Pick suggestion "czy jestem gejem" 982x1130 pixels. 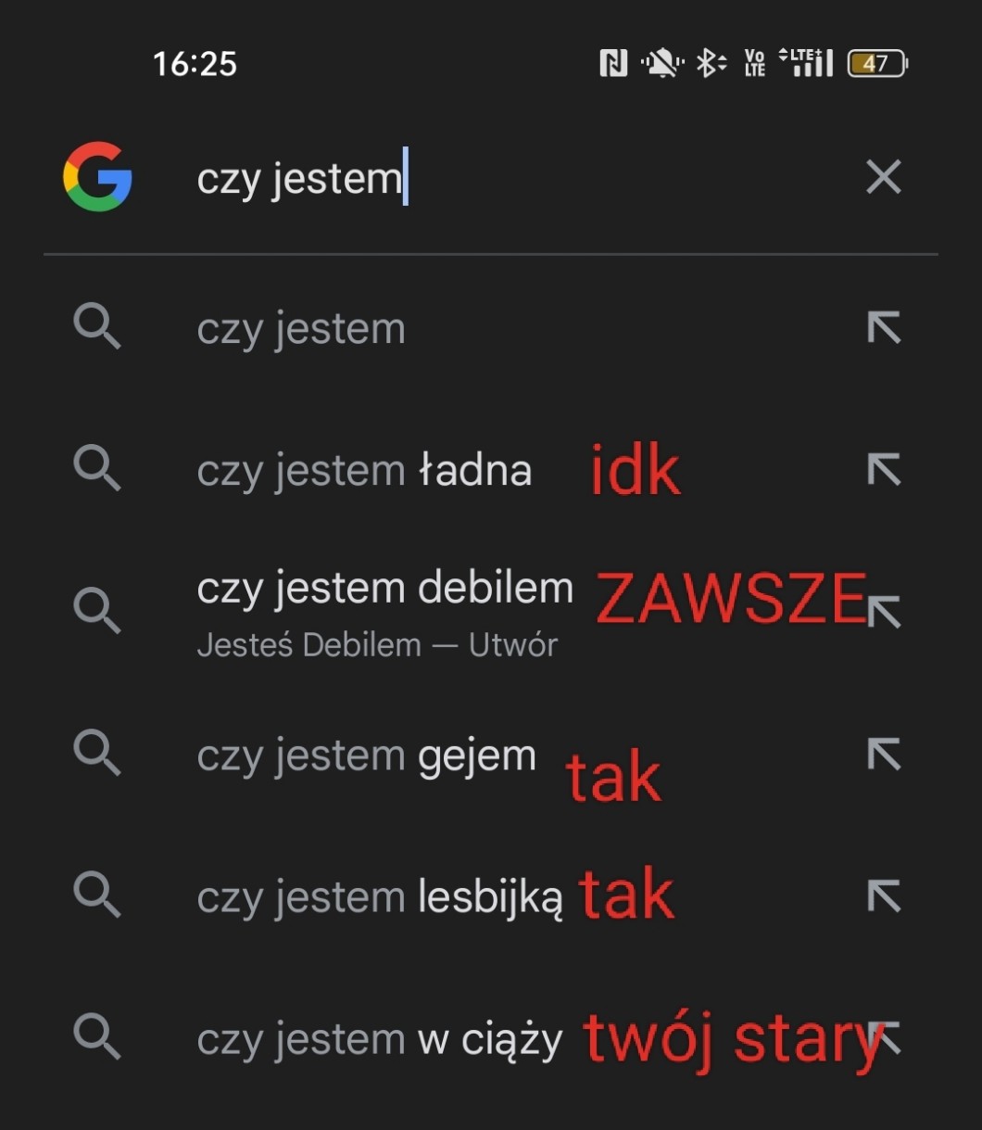click(366, 756)
